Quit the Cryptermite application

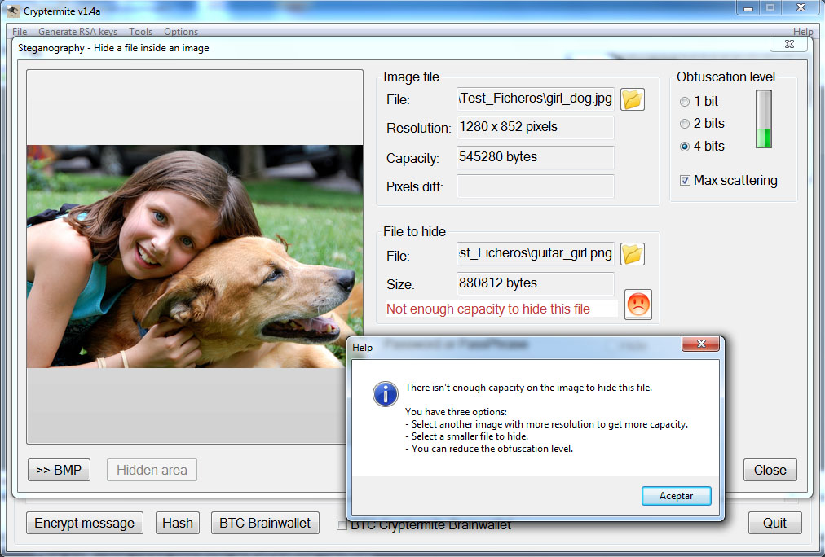coord(775,523)
